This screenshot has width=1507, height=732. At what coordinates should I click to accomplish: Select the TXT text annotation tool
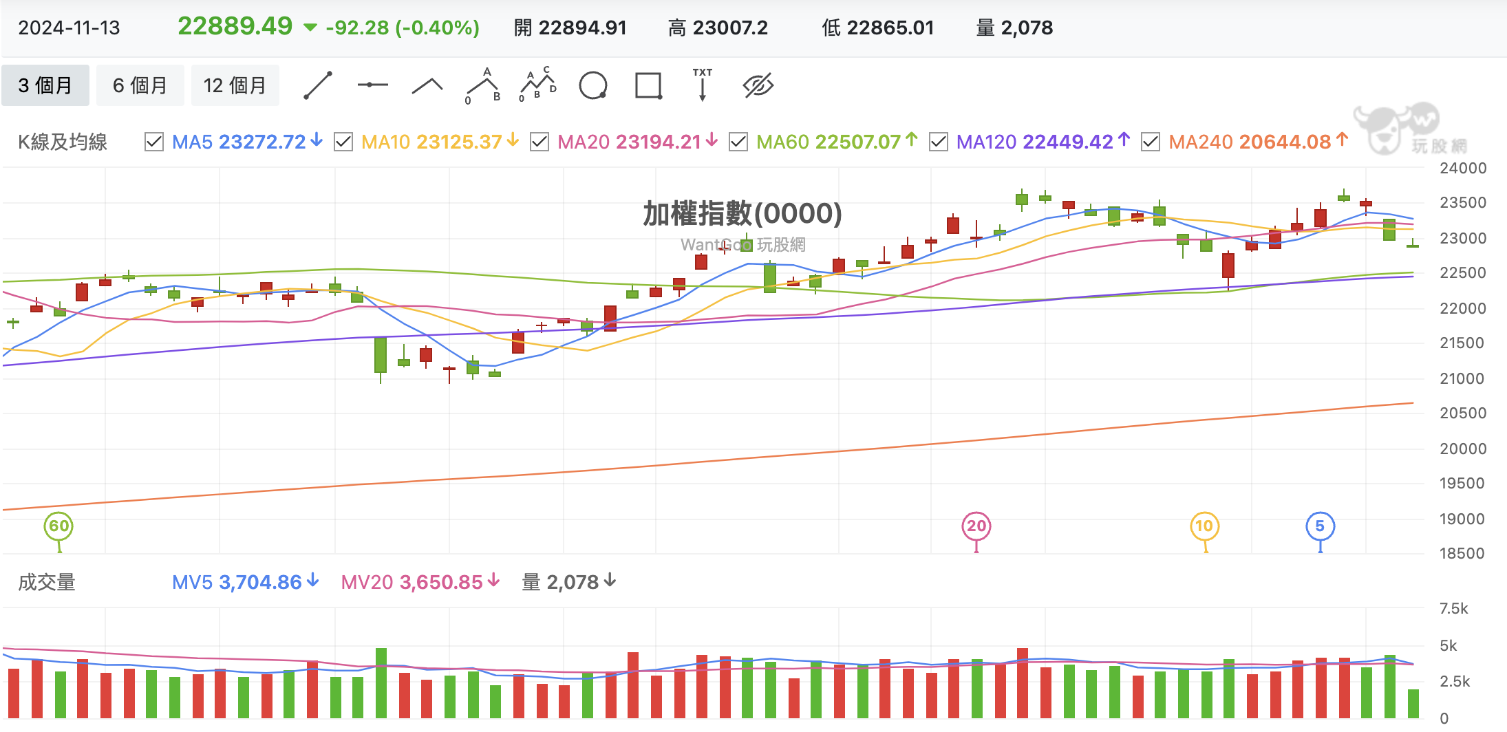click(703, 84)
